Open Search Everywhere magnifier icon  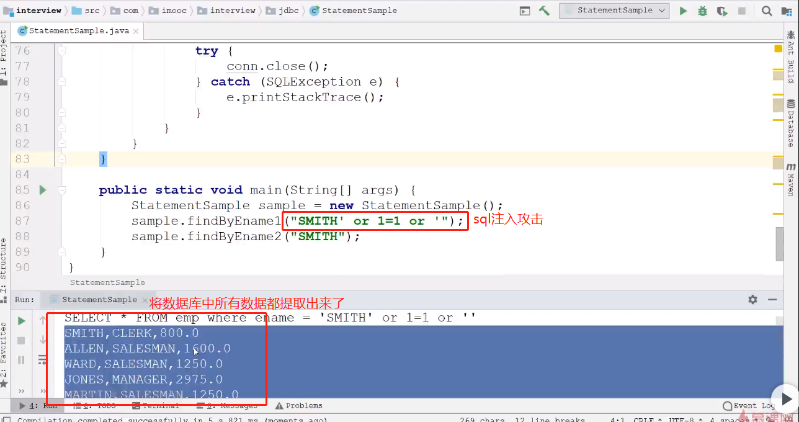(767, 11)
